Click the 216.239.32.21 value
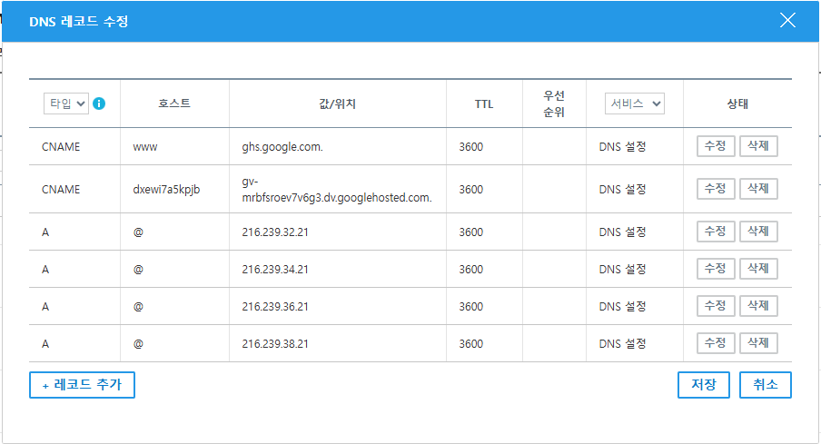 (275, 232)
